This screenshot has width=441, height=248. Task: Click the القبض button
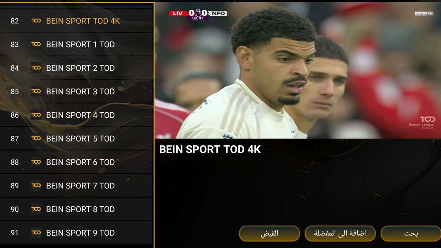pyautogui.click(x=269, y=234)
